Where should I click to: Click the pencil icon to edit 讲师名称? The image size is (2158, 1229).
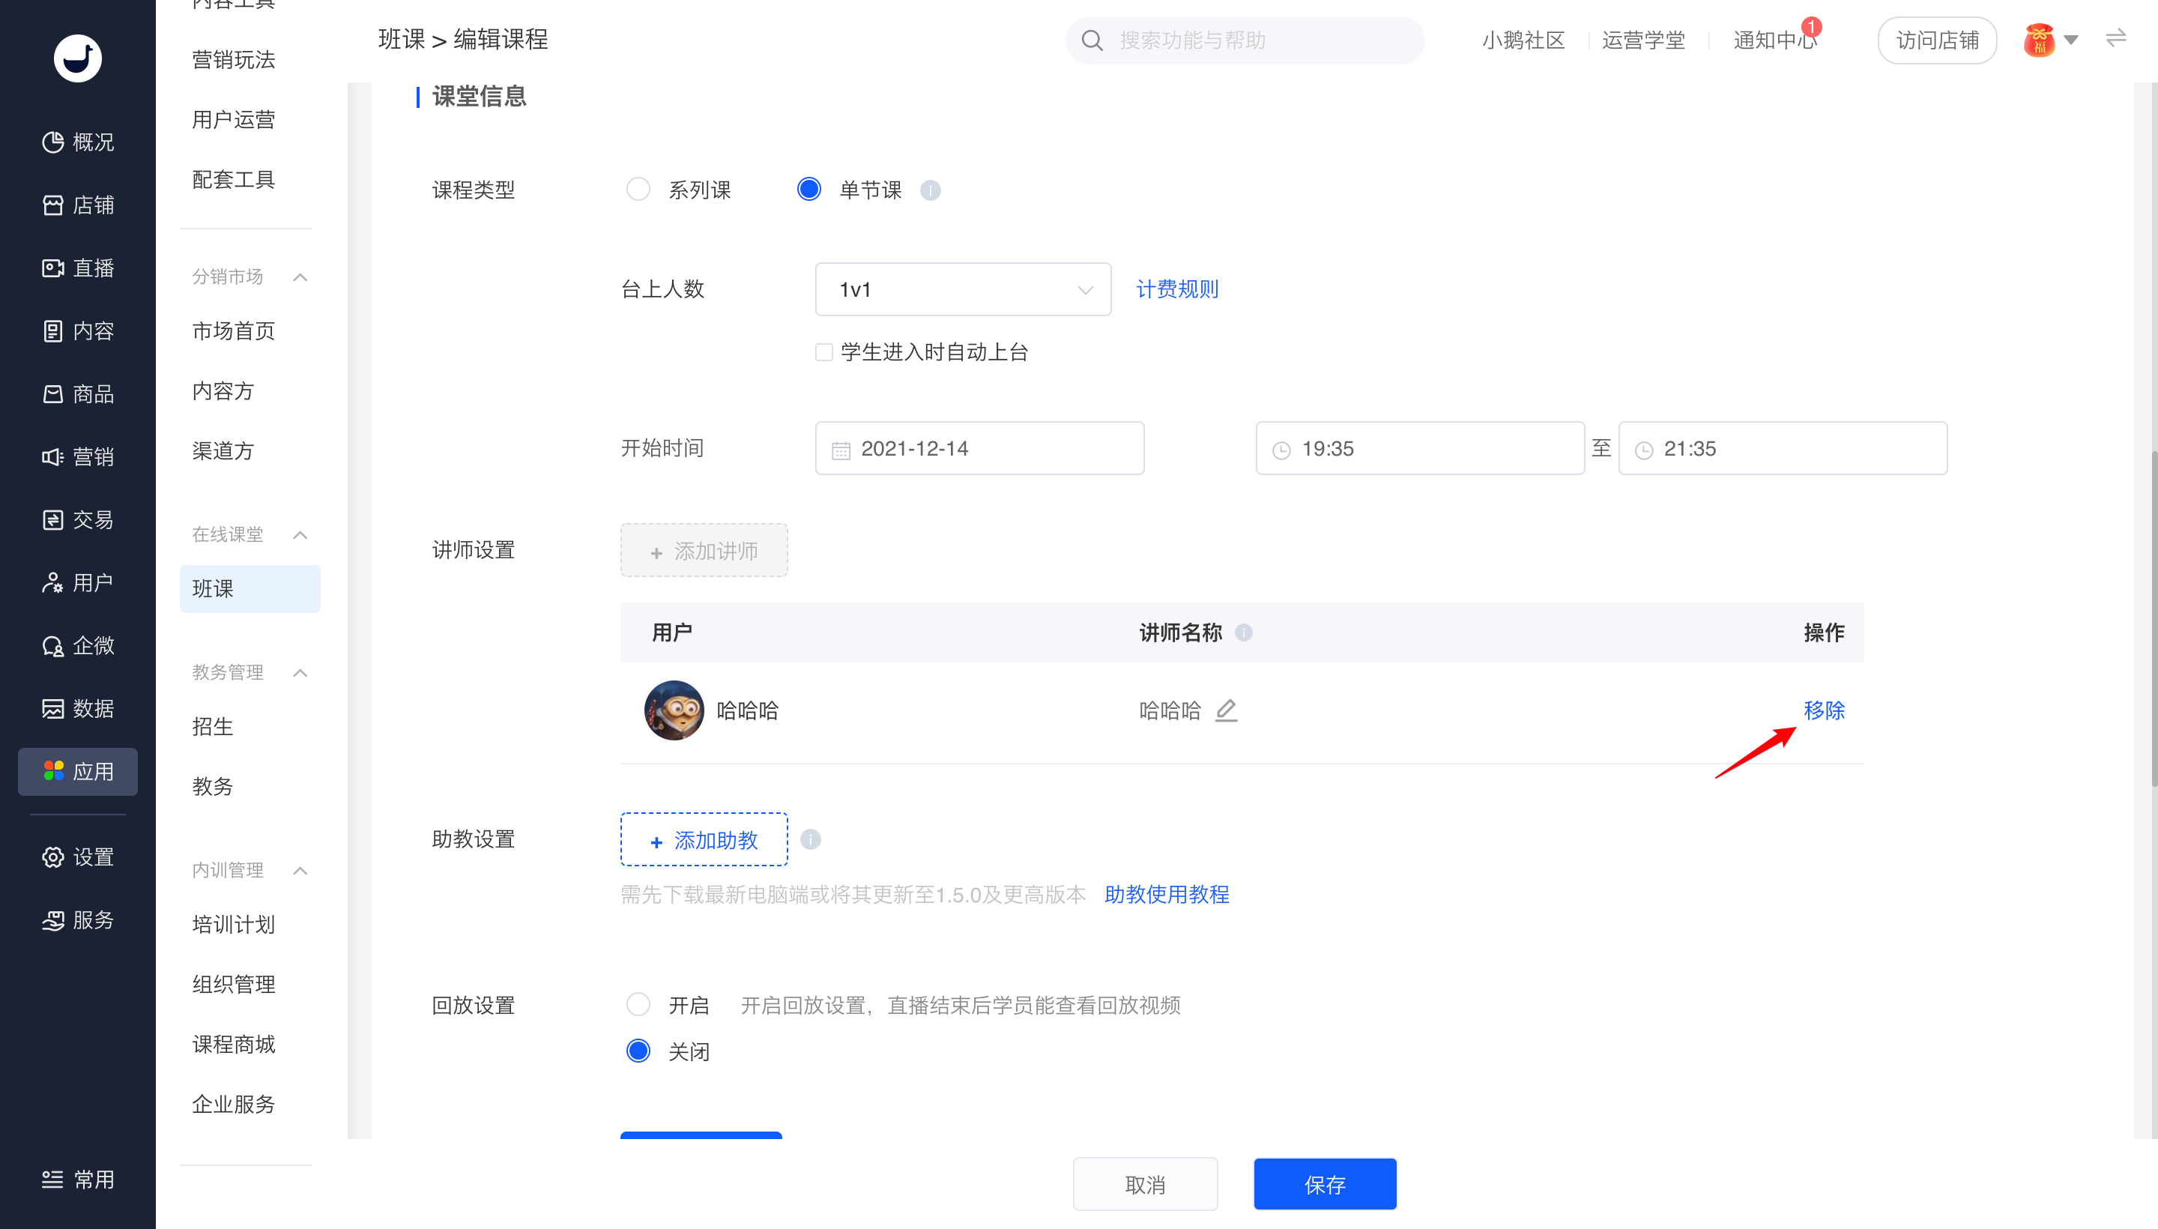click(1225, 710)
